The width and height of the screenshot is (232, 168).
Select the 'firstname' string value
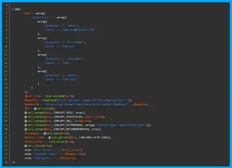[x=75, y=42]
